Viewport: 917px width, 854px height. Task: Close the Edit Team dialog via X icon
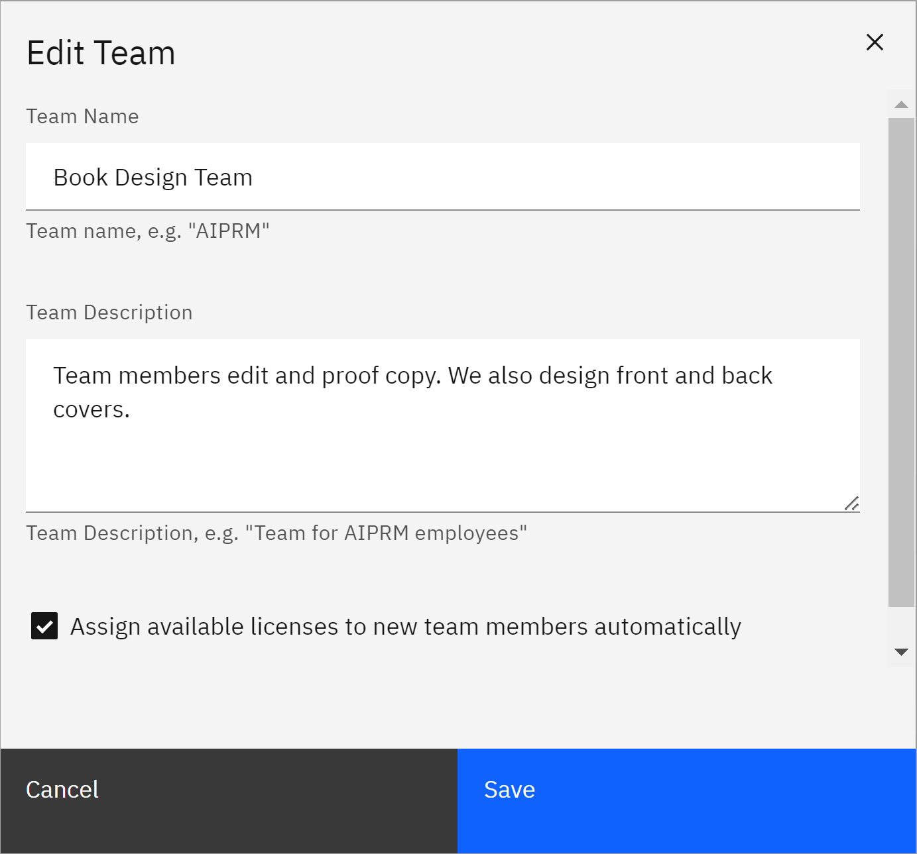coord(875,42)
